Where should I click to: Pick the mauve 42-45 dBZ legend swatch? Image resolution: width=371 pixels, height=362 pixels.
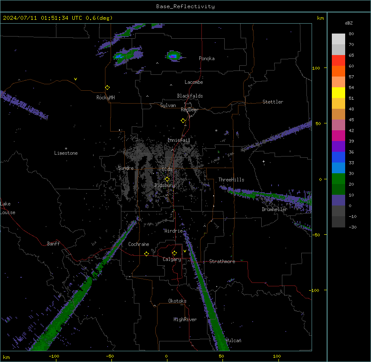click(338, 125)
